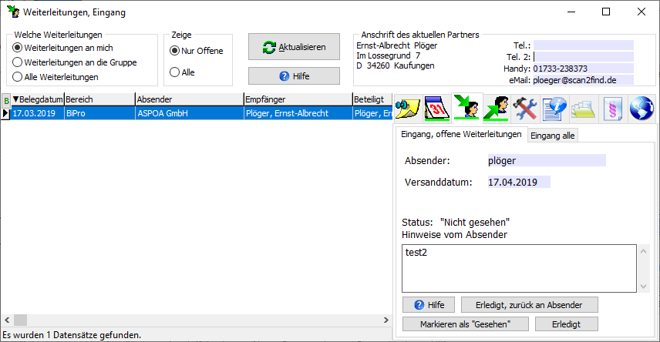The height and width of the screenshot is (342, 660).
Task: Select 'Weiterleitungen an die Gruppe' option
Action: click(x=75, y=62)
